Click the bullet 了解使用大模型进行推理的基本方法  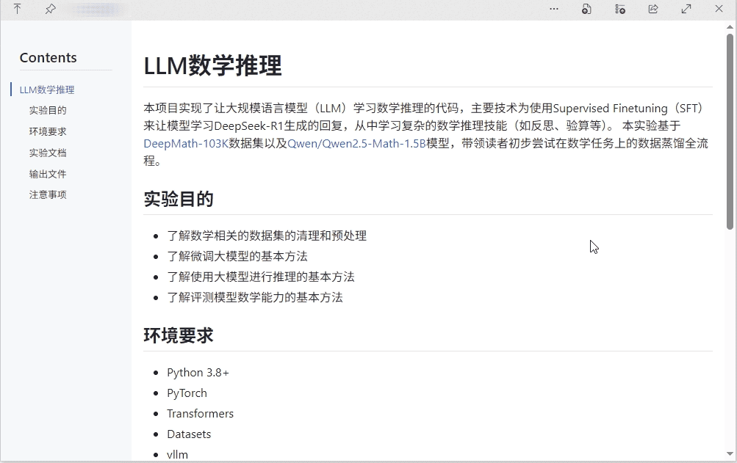260,277
